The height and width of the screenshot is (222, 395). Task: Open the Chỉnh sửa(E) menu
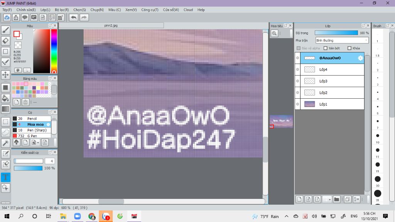tap(26, 10)
